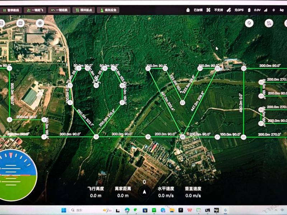The height and width of the screenshot is (215, 287).
Task: Click the 一键返航 return-to-home button
Action: pos(59,10)
